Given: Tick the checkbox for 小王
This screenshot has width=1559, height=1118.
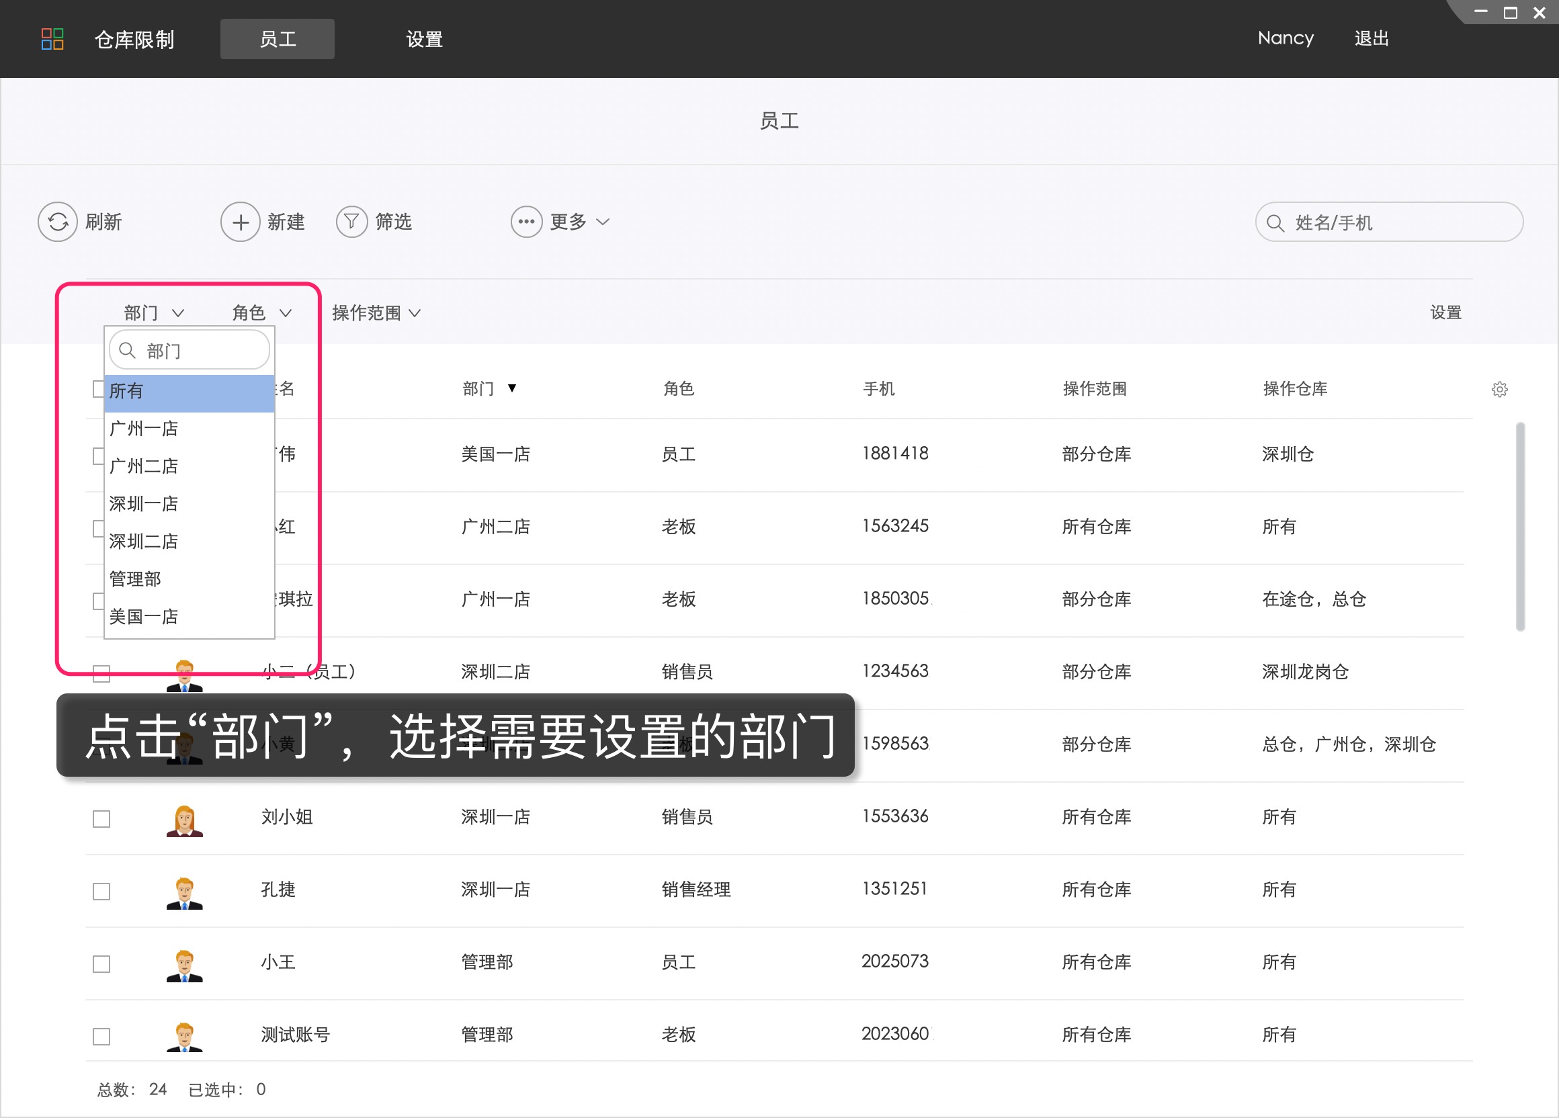Looking at the screenshot, I should [x=101, y=964].
